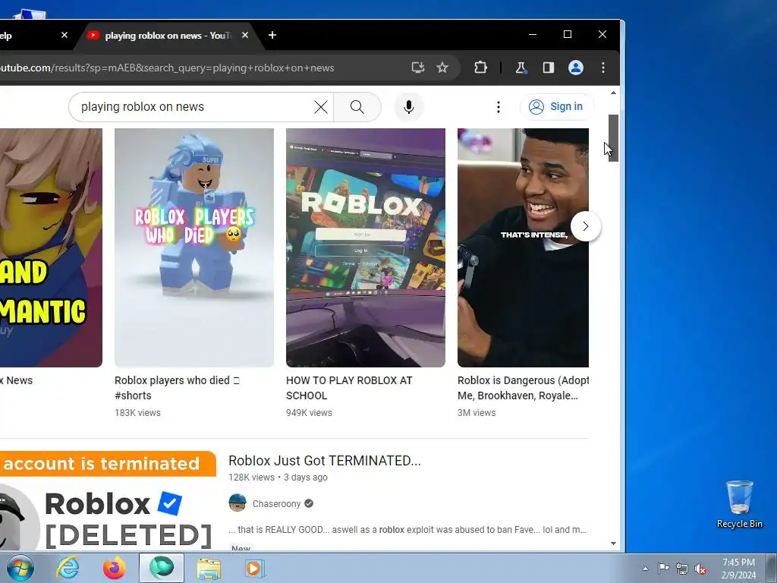Image resolution: width=777 pixels, height=583 pixels.
Task: Show hidden system tray icons
Action: (x=645, y=569)
